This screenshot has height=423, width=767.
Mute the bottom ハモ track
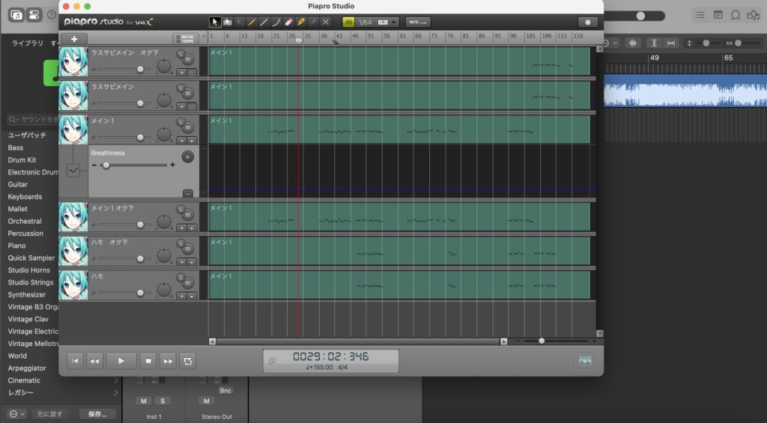(x=188, y=283)
